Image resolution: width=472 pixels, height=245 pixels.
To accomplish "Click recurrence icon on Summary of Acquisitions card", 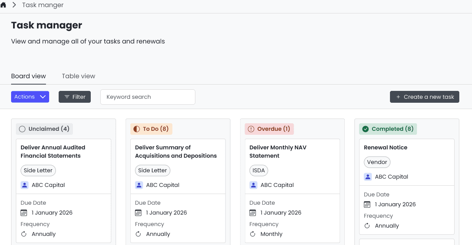I will (x=138, y=234).
